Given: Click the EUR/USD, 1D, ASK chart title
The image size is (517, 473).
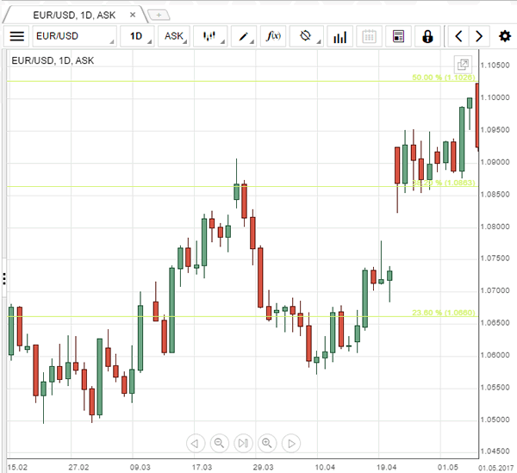Looking at the screenshot, I should tap(53, 60).
